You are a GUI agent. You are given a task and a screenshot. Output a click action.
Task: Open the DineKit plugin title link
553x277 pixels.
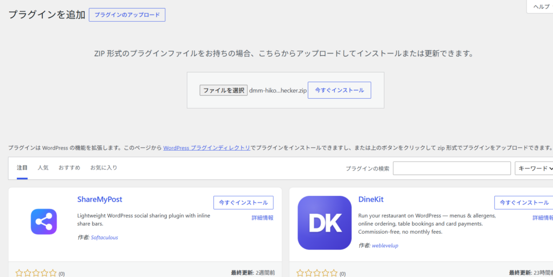(x=370, y=199)
